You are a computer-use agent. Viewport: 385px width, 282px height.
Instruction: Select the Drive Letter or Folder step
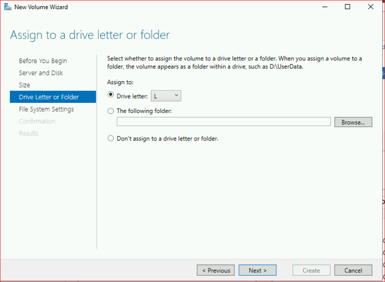(49, 97)
